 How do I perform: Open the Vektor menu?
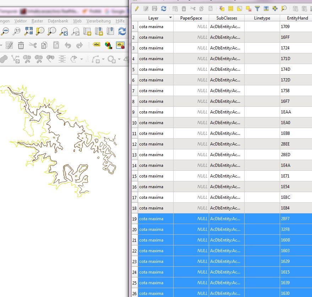21,21
